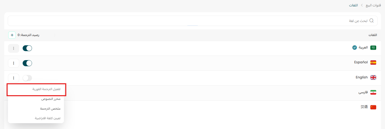Click the Iran flag icon
Image resolution: width=385 pixels, height=129 pixels.
(x=373, y=92)
